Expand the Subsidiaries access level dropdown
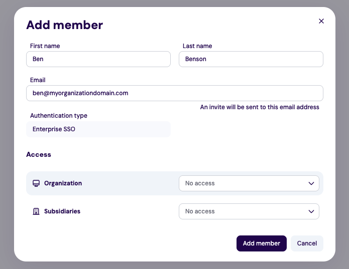349x269 pixels. coord(249,211)
